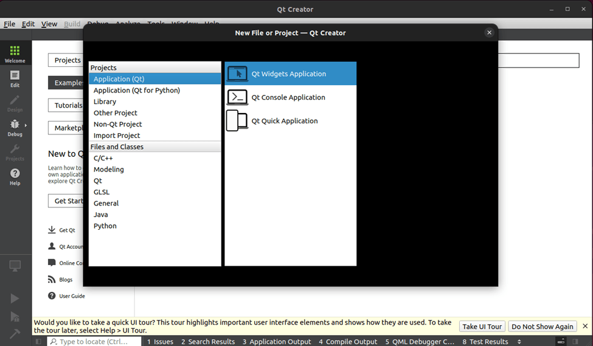Open the output panes selector arrows
This screenshot has height=346, width=593.
coord(519,342)
